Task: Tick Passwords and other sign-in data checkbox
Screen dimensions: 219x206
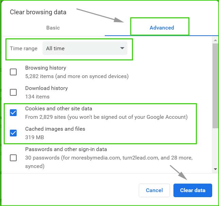Action: [x=13, y=158]
